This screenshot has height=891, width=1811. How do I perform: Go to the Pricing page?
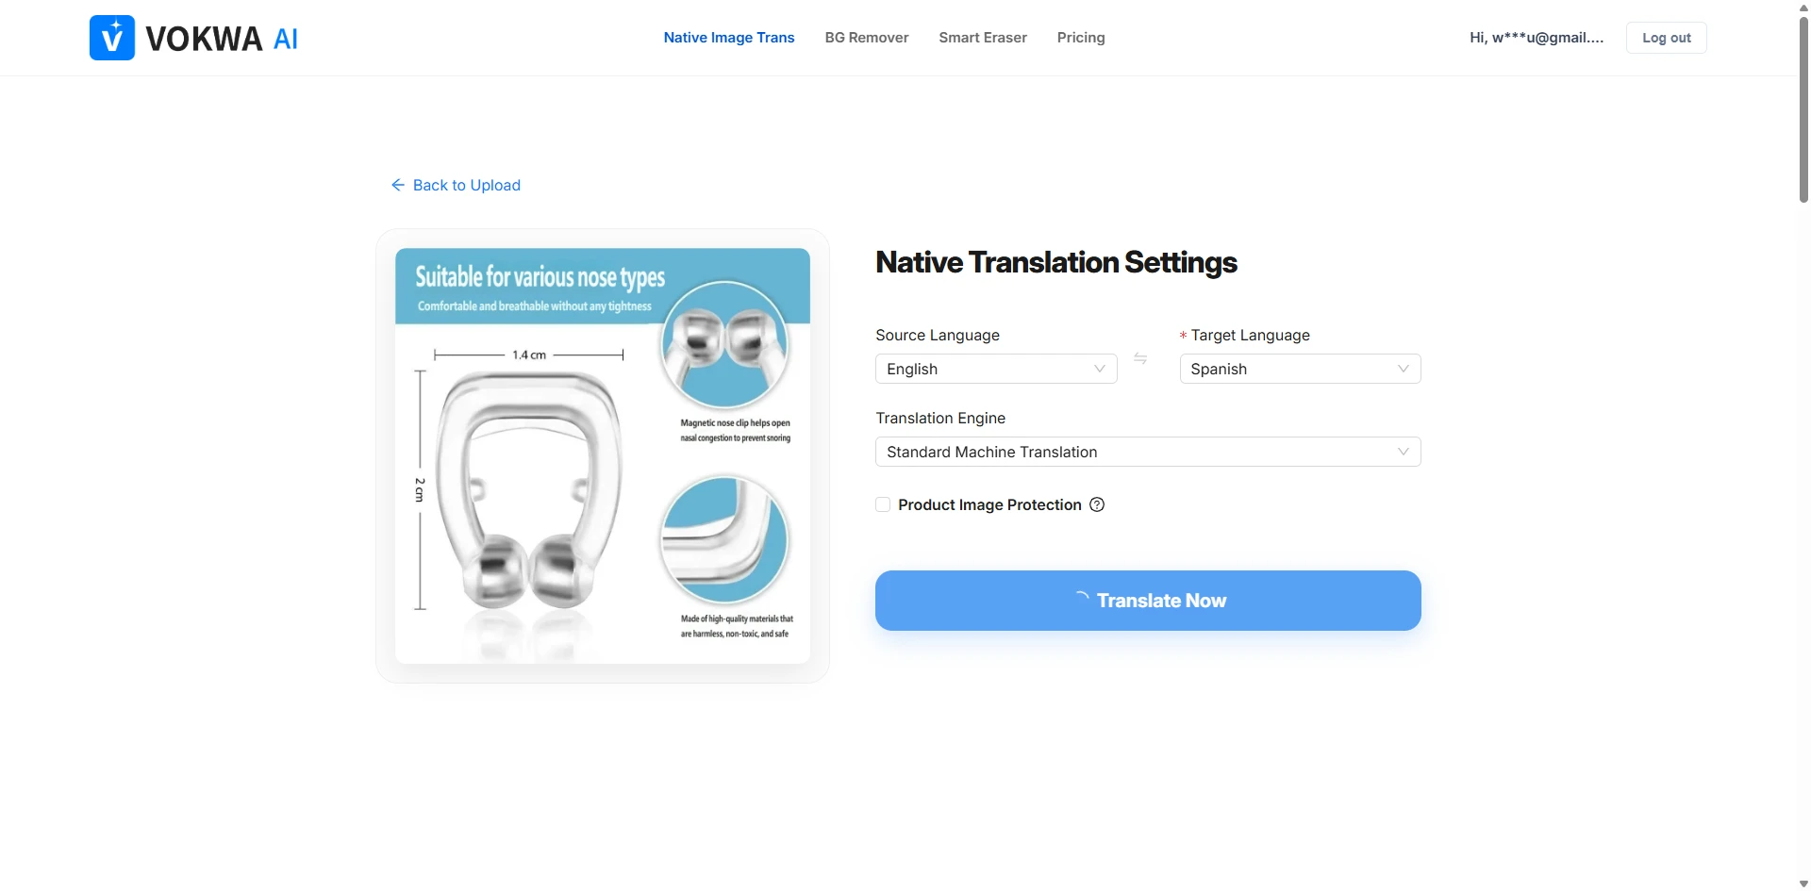(x=1081, y=38)
